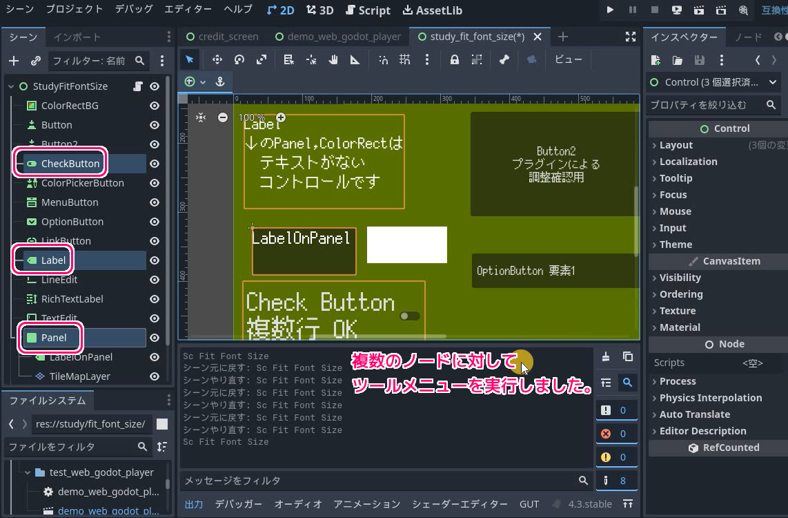Lock selected nodes with padlock icon

(454, 60)
